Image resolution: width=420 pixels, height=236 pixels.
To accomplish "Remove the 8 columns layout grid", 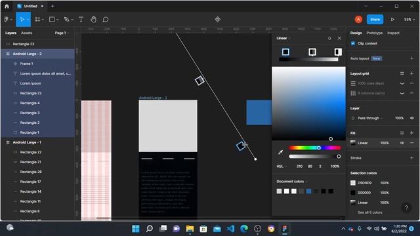I will pos(411,93).
